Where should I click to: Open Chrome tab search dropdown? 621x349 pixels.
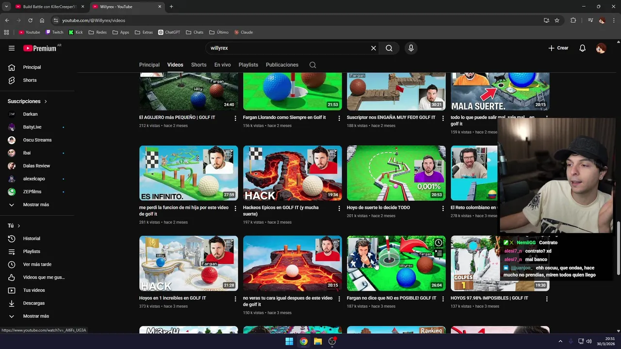coord(6,6)
